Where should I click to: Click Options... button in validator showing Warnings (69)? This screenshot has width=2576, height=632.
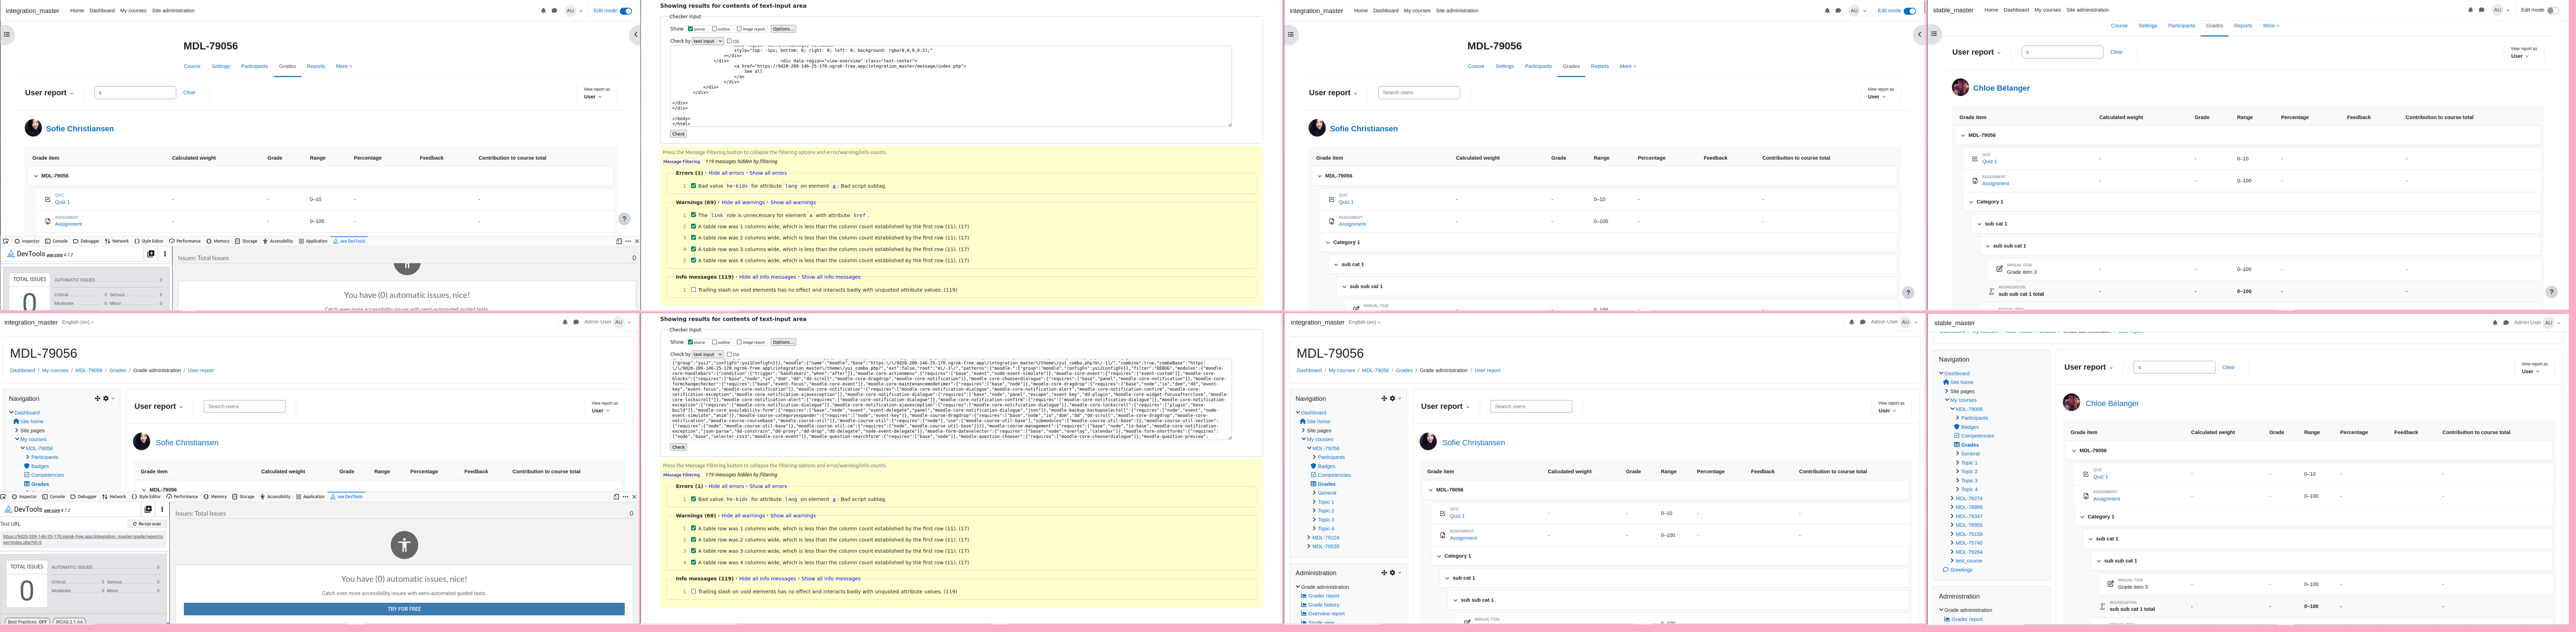(783, 29)
